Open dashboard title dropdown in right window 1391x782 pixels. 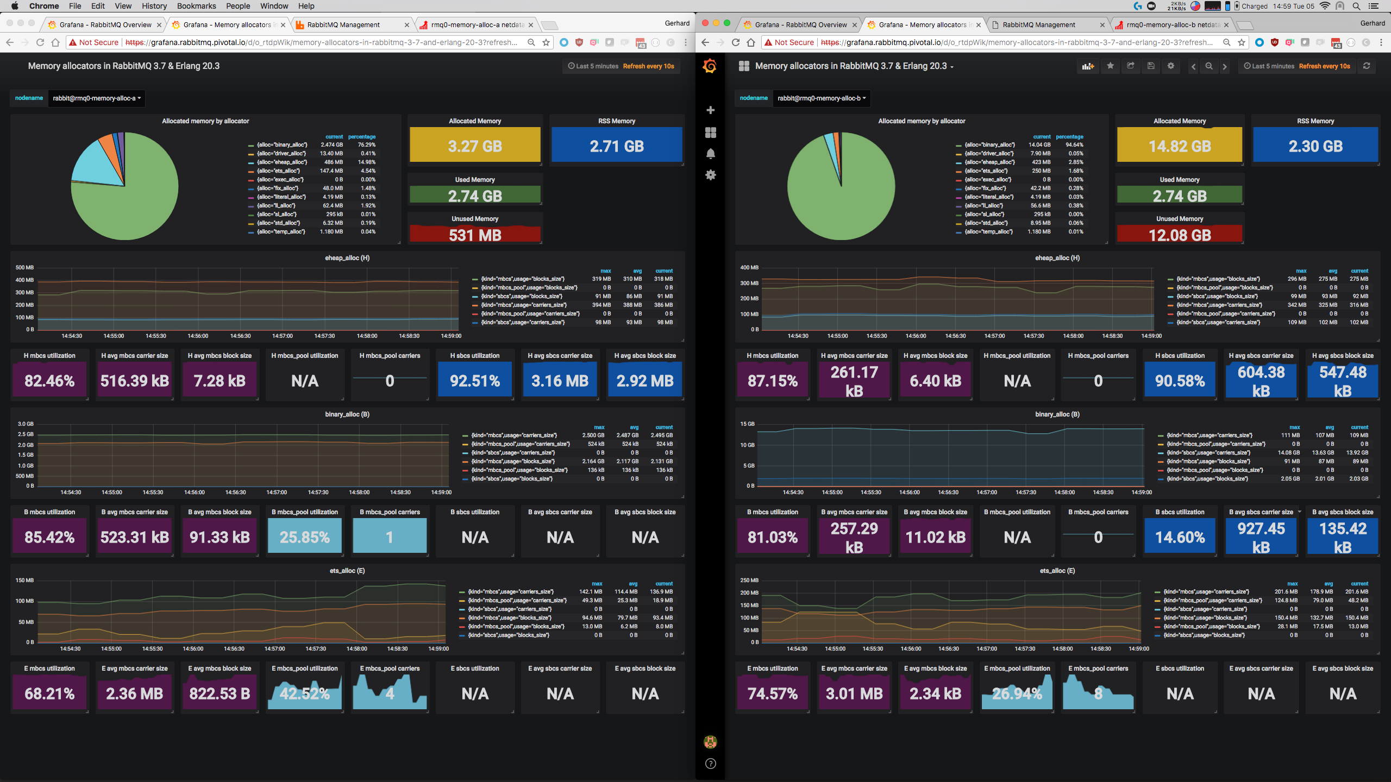point(854,66)
